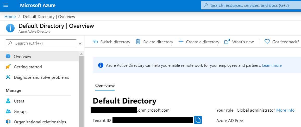This screenshot has width=301, height=127.
Task: Click Got feedback? button
Action: coord(282,42)
